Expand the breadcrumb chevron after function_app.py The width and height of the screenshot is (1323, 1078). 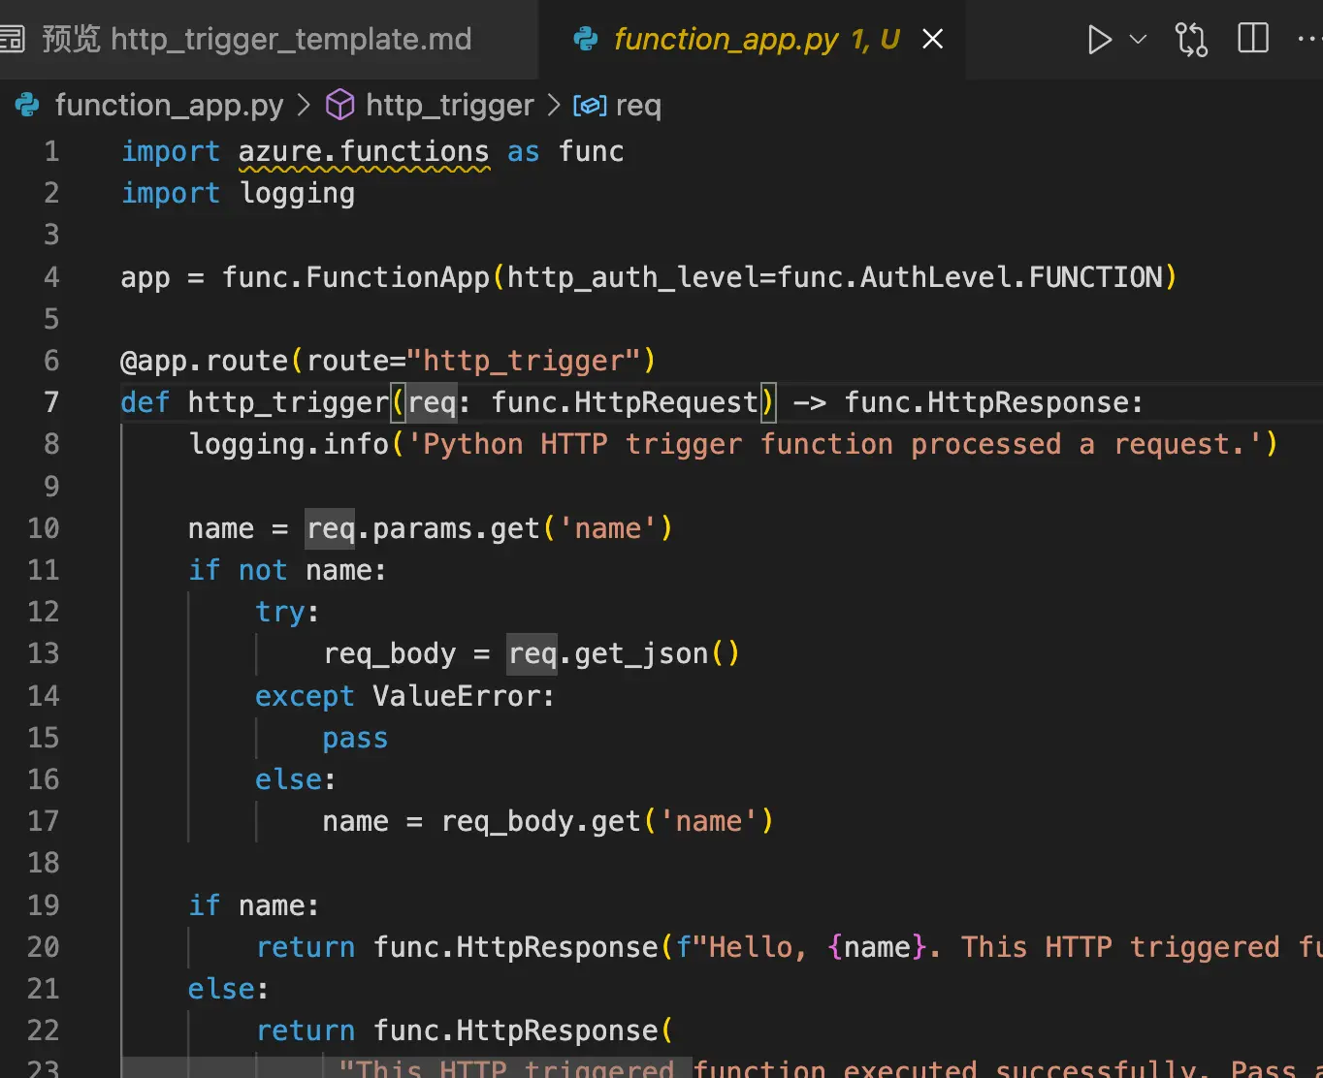pos(304,105)
